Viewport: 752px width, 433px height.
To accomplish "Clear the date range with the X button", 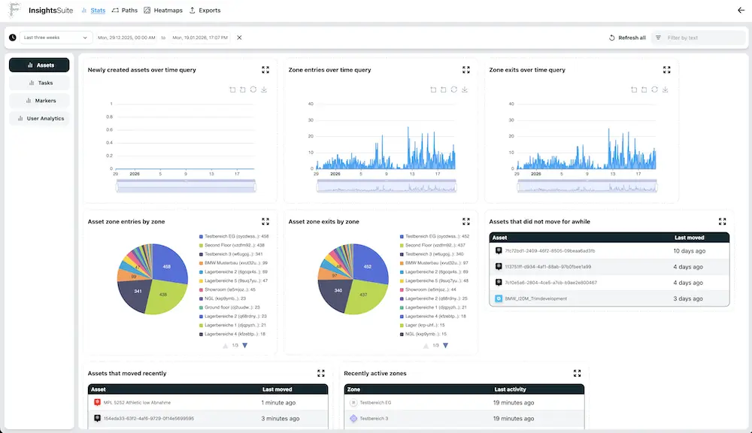I will tap(239, 36).
